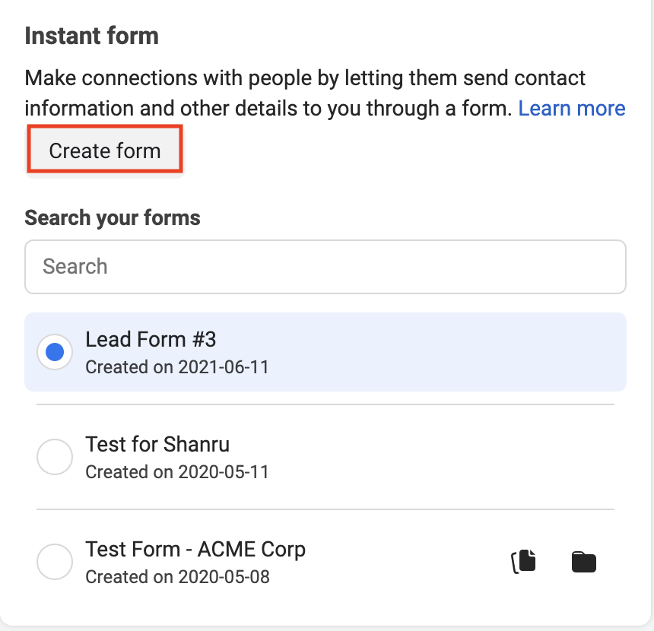Select the Lead Form #3 radio button

click(x=55, y=352)
